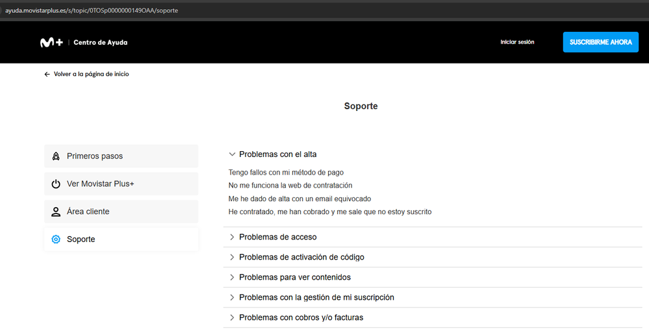Click the gear icon beside Soporte
Image resolution: width=649 pixels, height=331 pixels.
56,239
